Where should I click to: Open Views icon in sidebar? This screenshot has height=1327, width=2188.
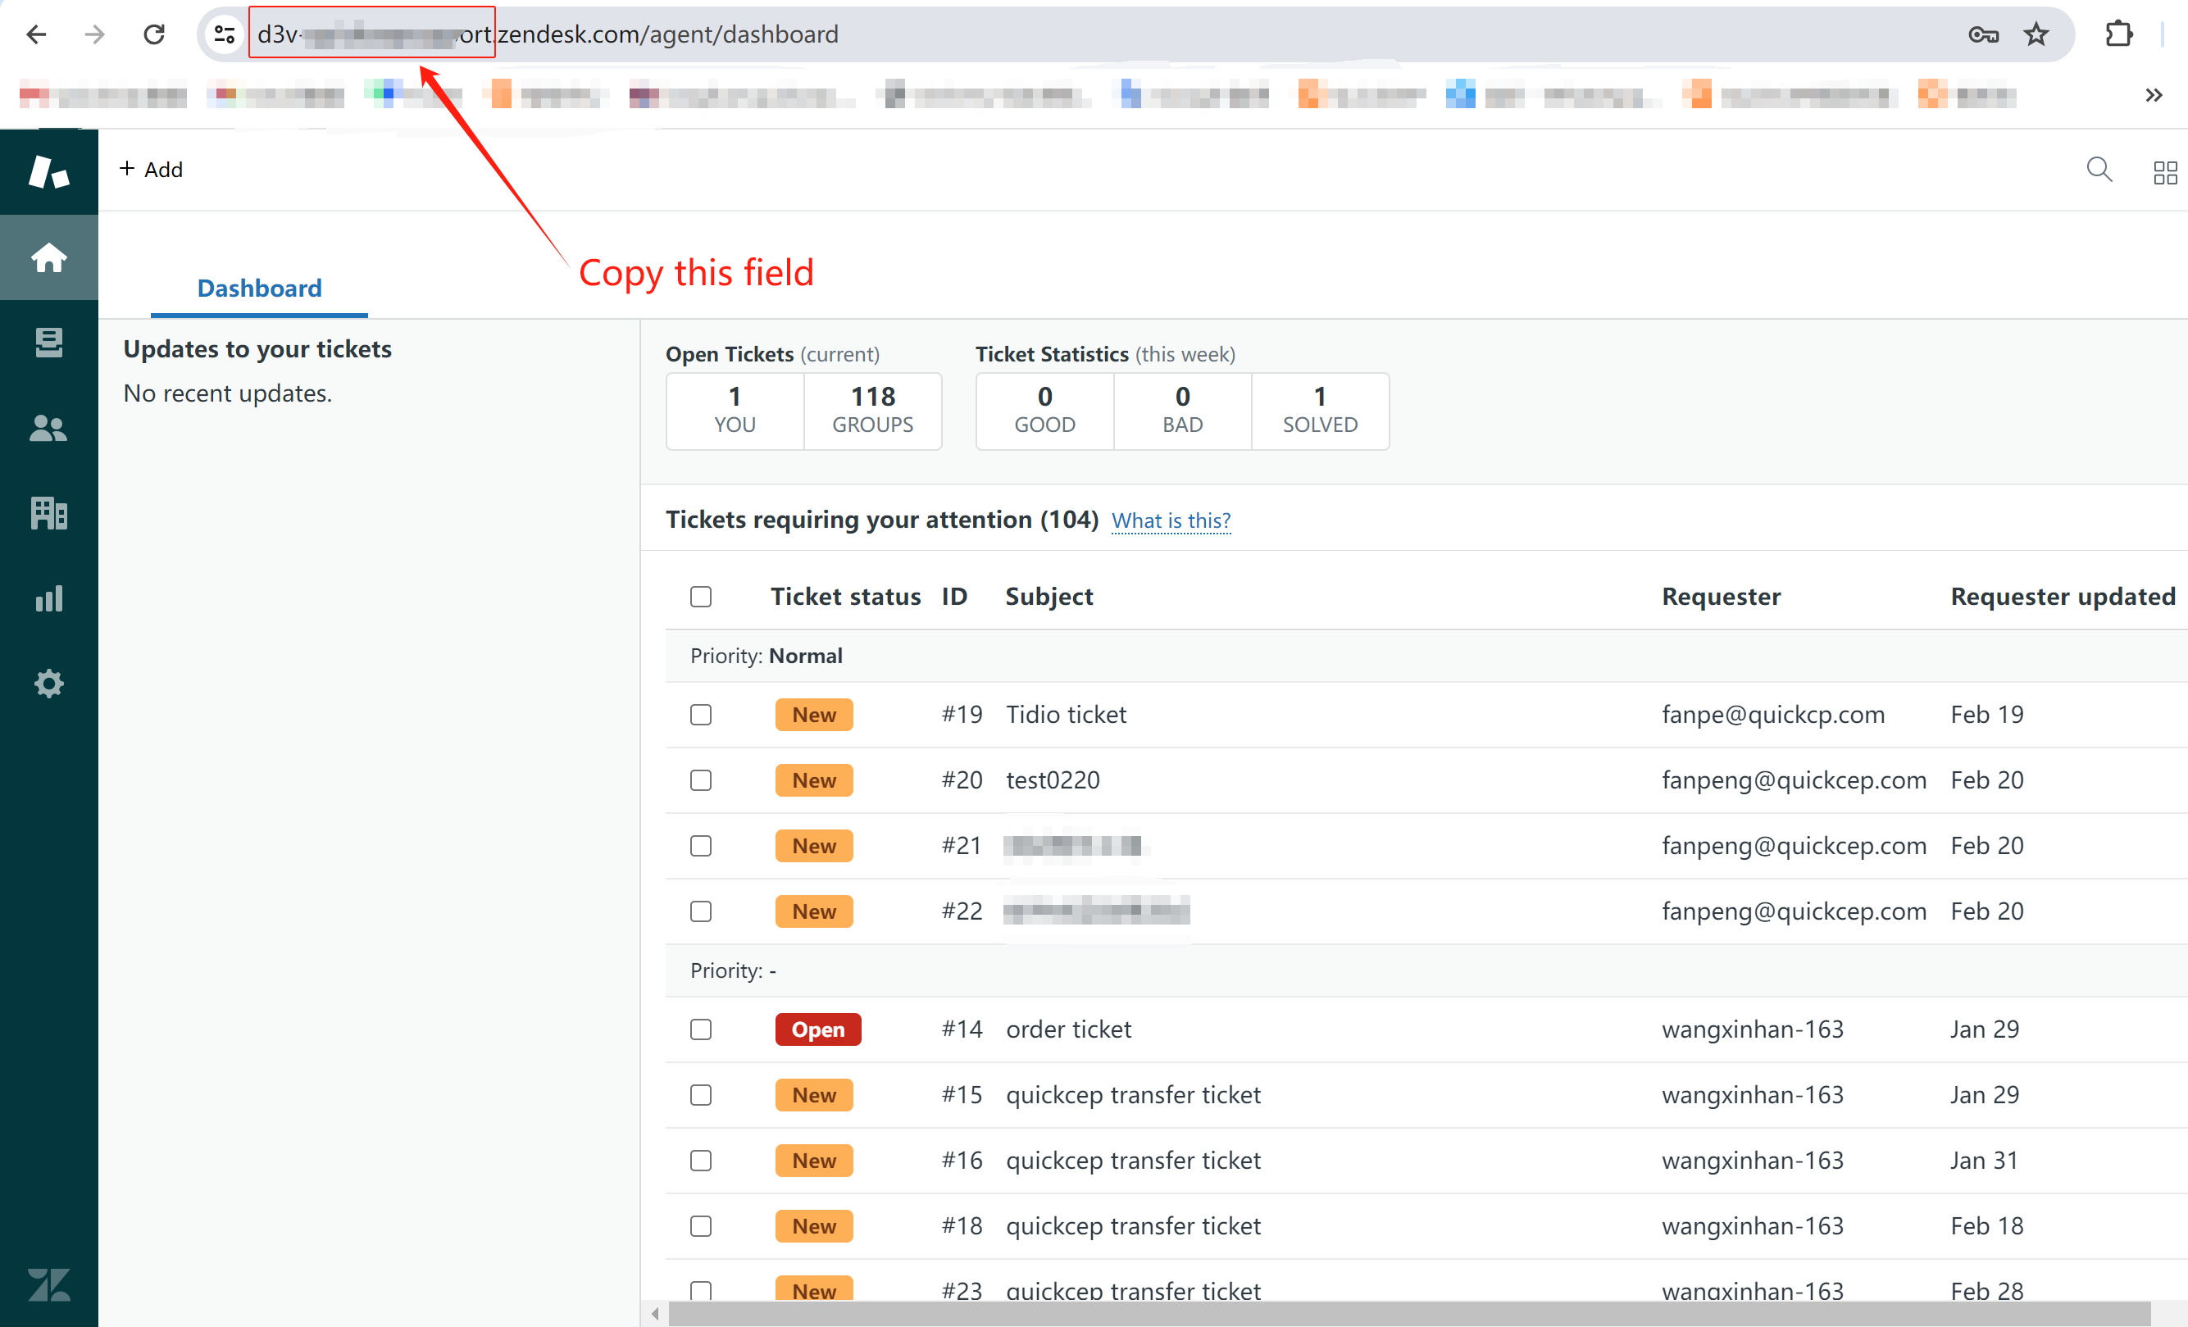(x=49, y=343)
